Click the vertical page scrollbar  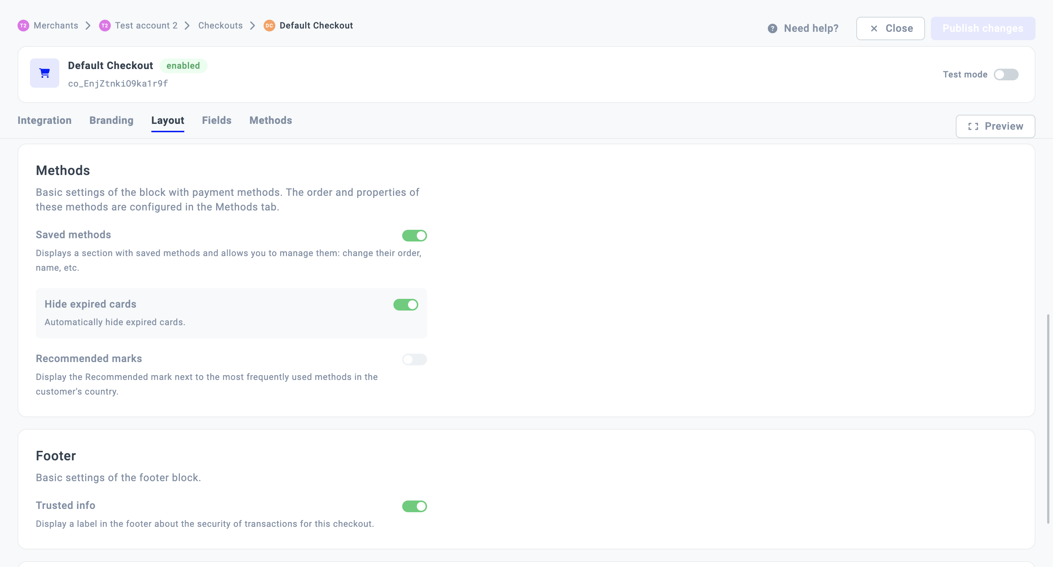pyautogui.click(x=1048, y=419)
